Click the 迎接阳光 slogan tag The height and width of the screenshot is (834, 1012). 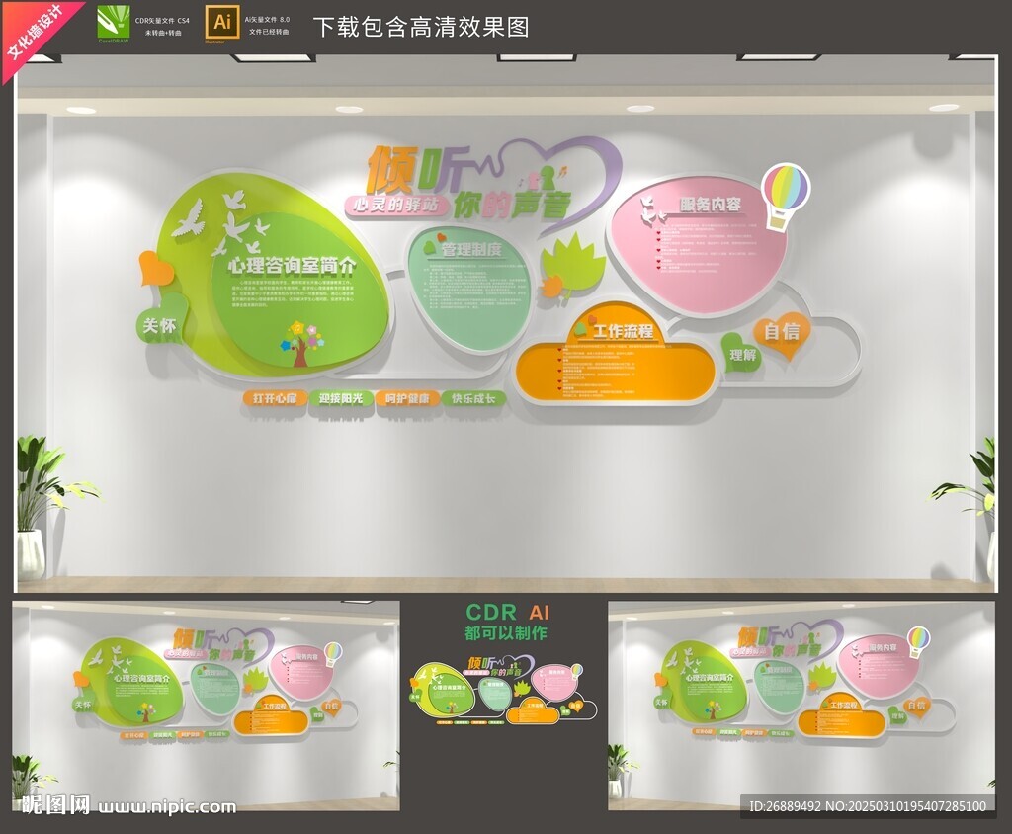click(341, 399)
